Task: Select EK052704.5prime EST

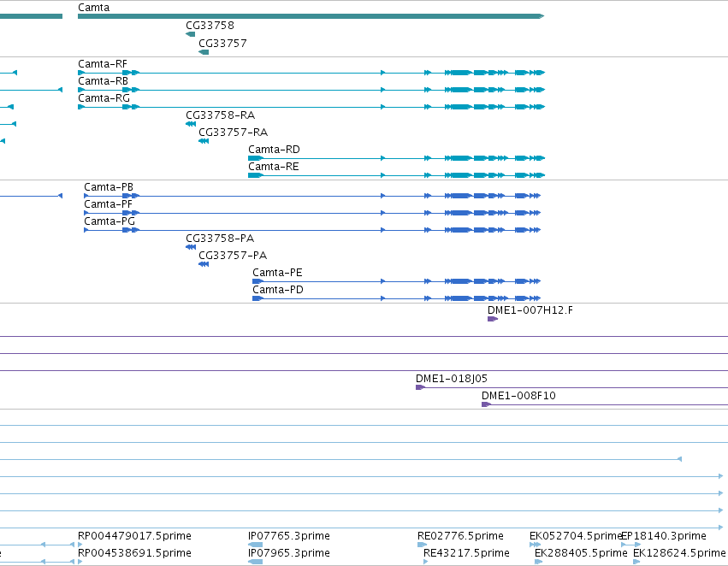Action: point(576,536)
